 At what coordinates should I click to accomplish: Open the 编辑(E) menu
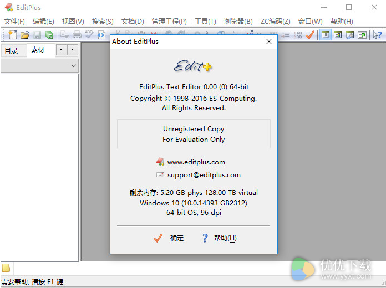43,22
